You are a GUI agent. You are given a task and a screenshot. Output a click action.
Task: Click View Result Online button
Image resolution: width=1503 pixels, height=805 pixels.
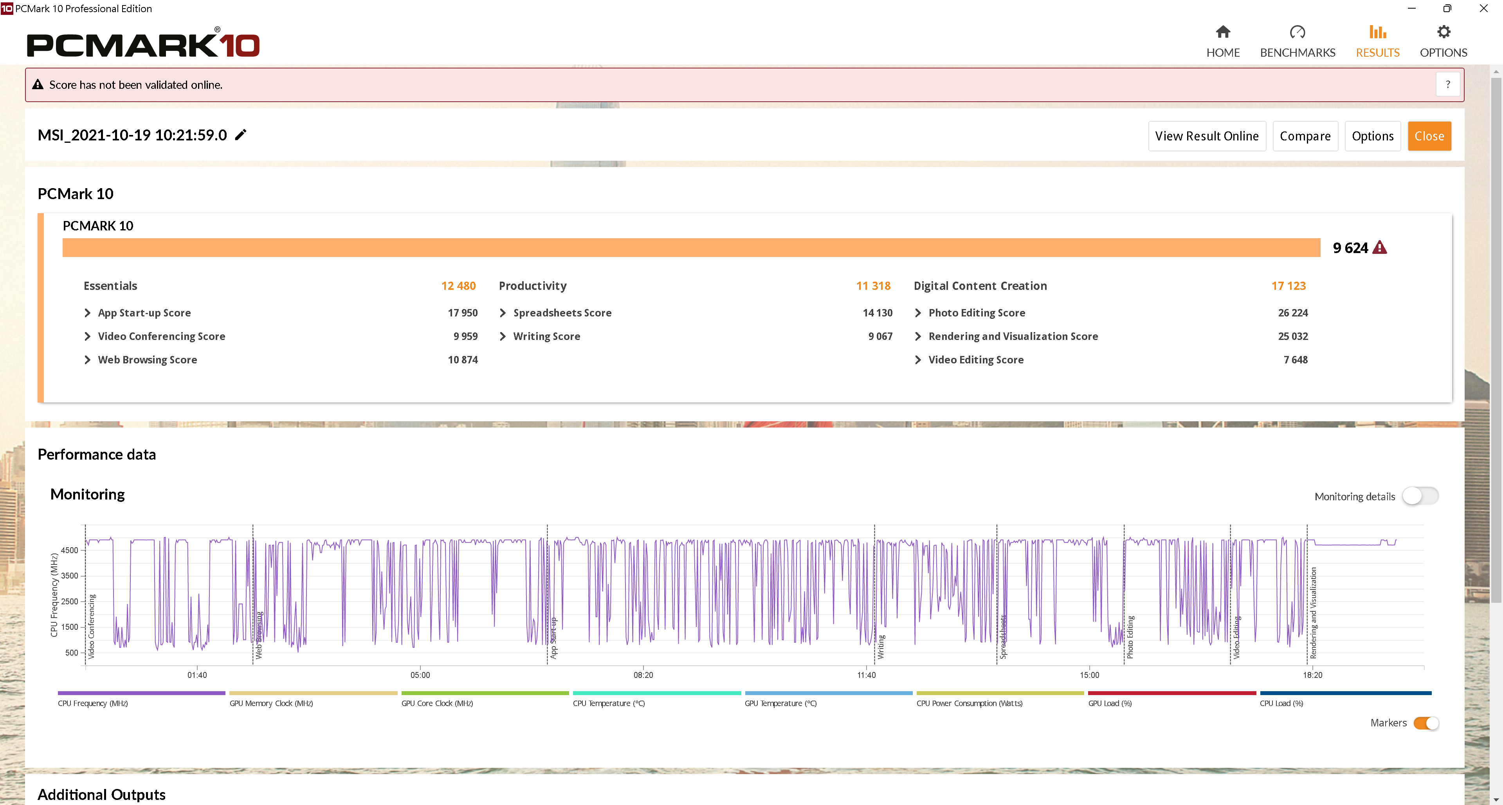[x=1207, y=136]
